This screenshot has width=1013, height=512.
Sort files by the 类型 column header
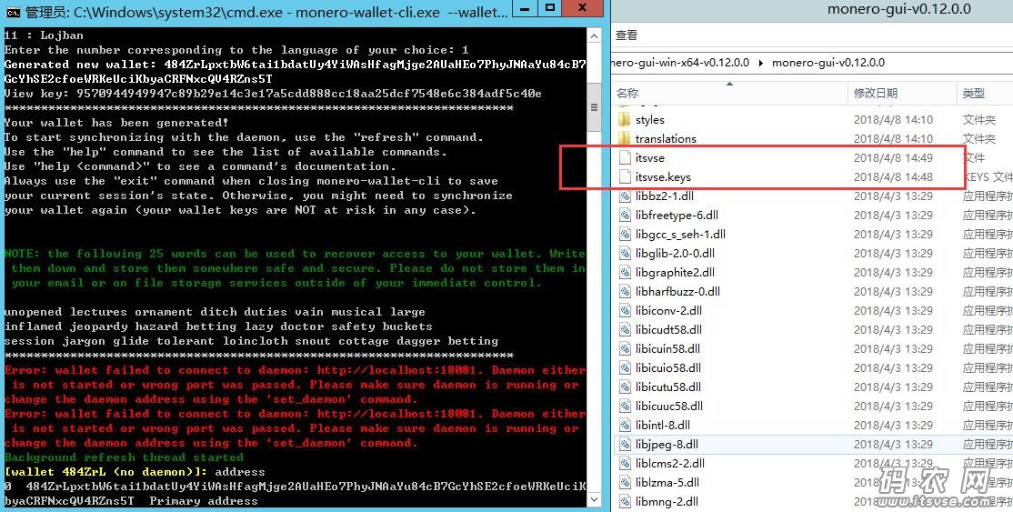973,94
